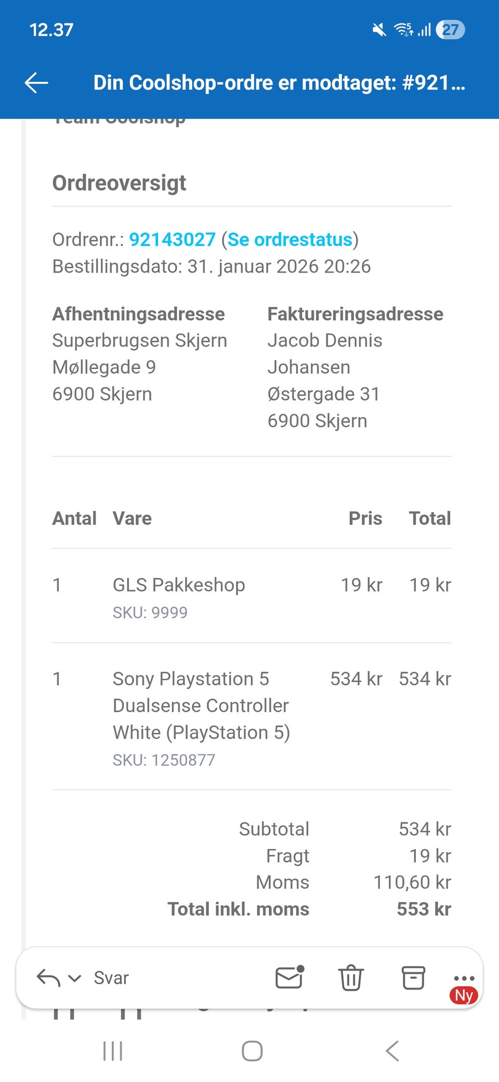The width and height of the screenshot is (499, 1082).
Task: Tap the email subject title in header
Action: click(279, 83)
